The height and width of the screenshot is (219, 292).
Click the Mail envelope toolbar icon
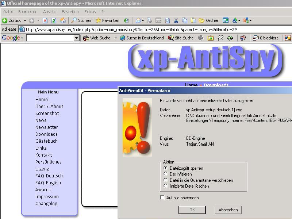138,20
